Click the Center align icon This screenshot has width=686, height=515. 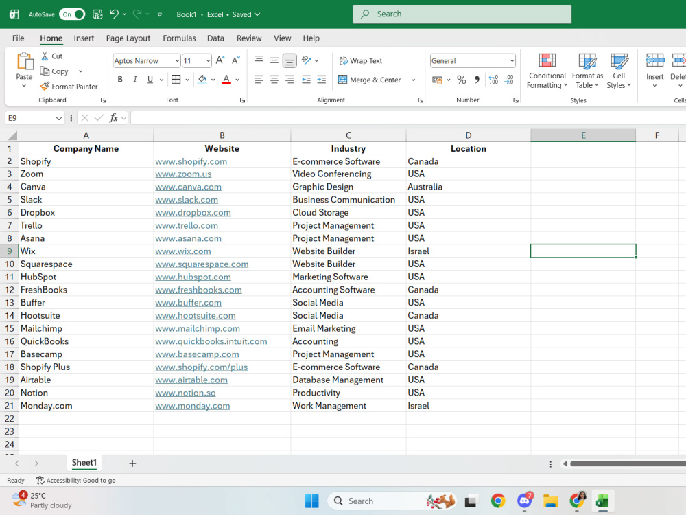274,79
